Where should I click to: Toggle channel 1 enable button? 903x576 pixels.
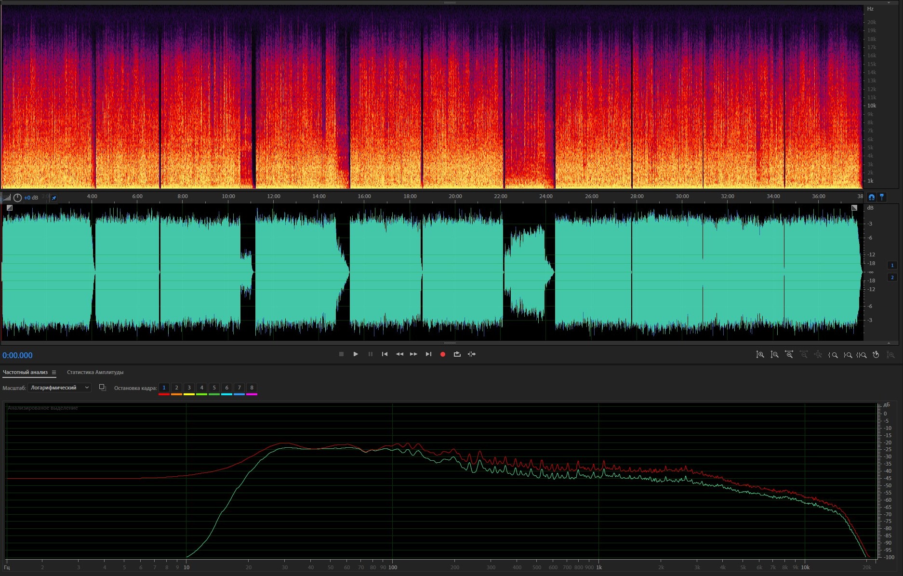892,265
